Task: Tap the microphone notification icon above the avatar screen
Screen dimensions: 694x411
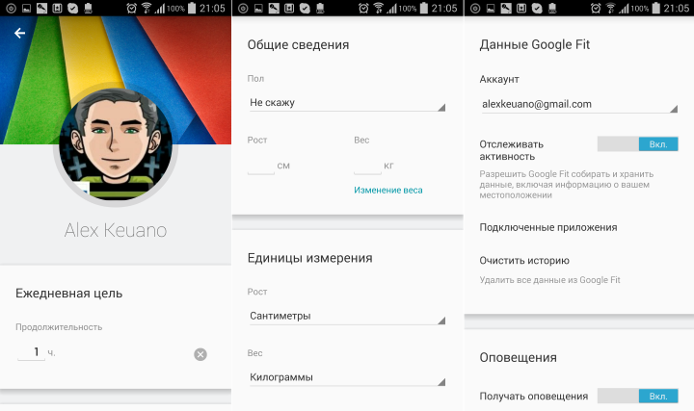Action: point(42,8)
